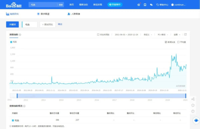Screen dimensions: 200x129
Task: Switch to the 人群画像 tab
Action: pos(74,14)
